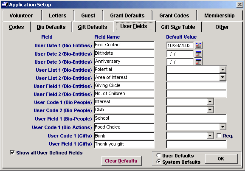This screenshot has width=245, height=171.
Task: Open calendar picker for User Date 3
Action: (198, 62)
